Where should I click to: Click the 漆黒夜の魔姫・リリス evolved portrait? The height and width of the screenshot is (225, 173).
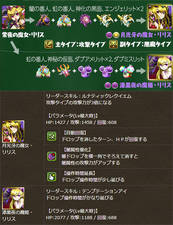coord(160,67)
